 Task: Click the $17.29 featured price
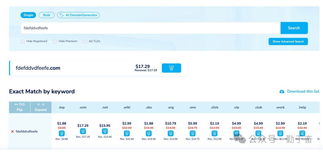(x=143, y=66)
